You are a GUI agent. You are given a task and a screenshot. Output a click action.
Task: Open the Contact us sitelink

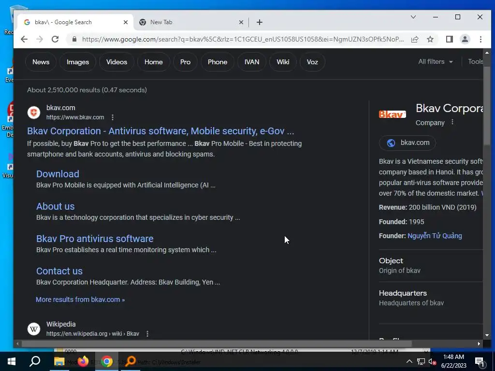click(x=59, y=271)
